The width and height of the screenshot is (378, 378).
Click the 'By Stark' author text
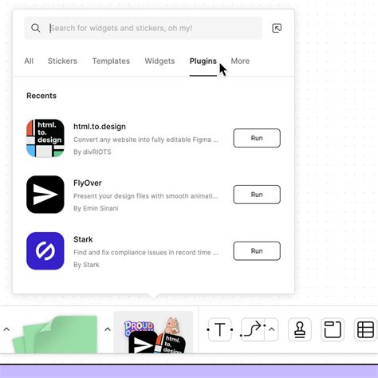click(86, 265)
